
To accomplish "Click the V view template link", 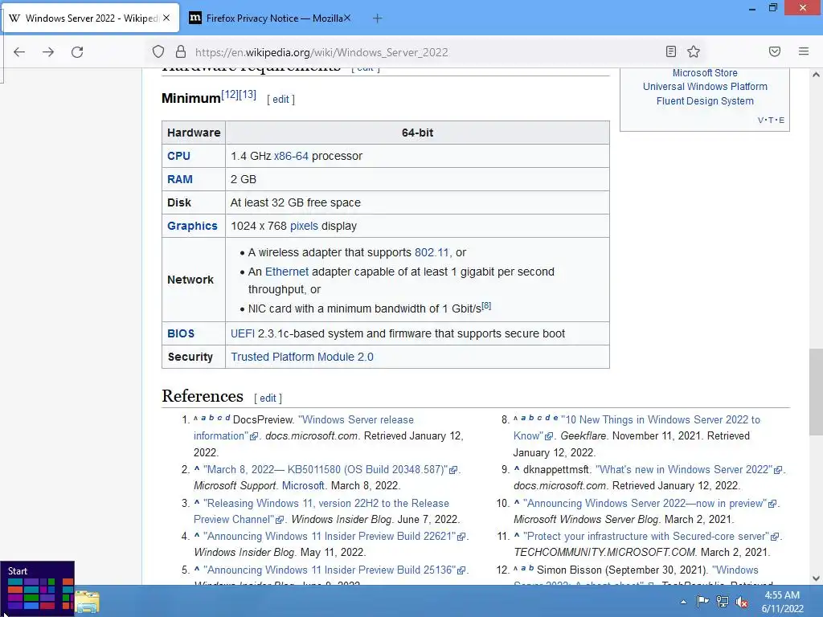I will click(x=761, y=121).
